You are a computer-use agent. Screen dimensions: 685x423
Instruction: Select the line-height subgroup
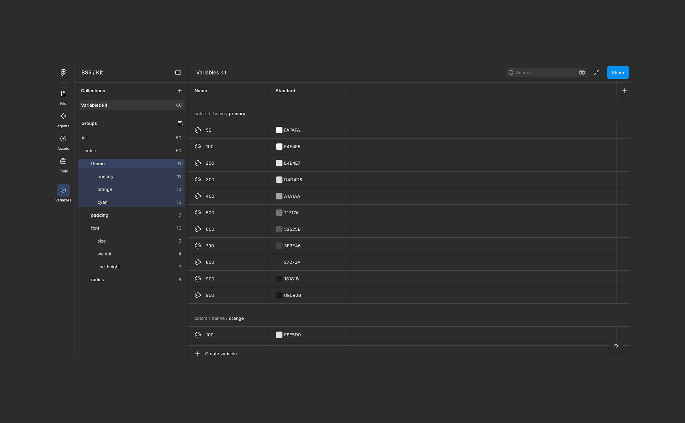(x=131, y=267)
